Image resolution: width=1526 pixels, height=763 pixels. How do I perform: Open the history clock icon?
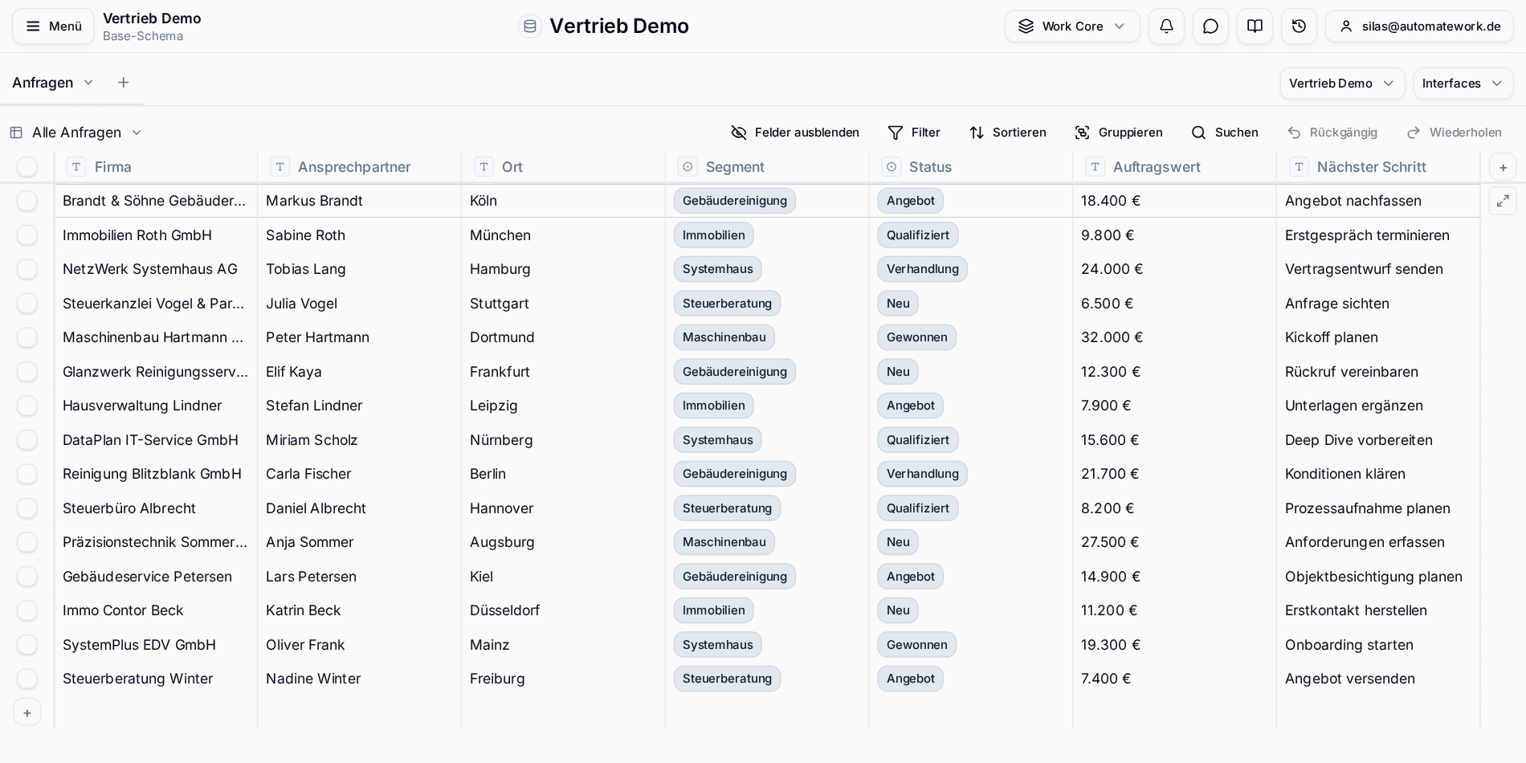1299,27
